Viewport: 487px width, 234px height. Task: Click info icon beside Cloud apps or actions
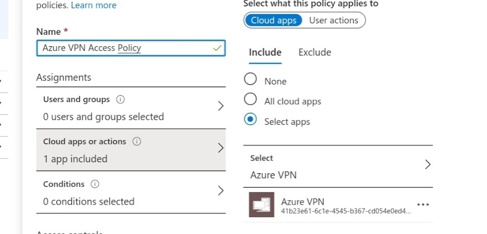pyautogui.click(x=137, y=142)
